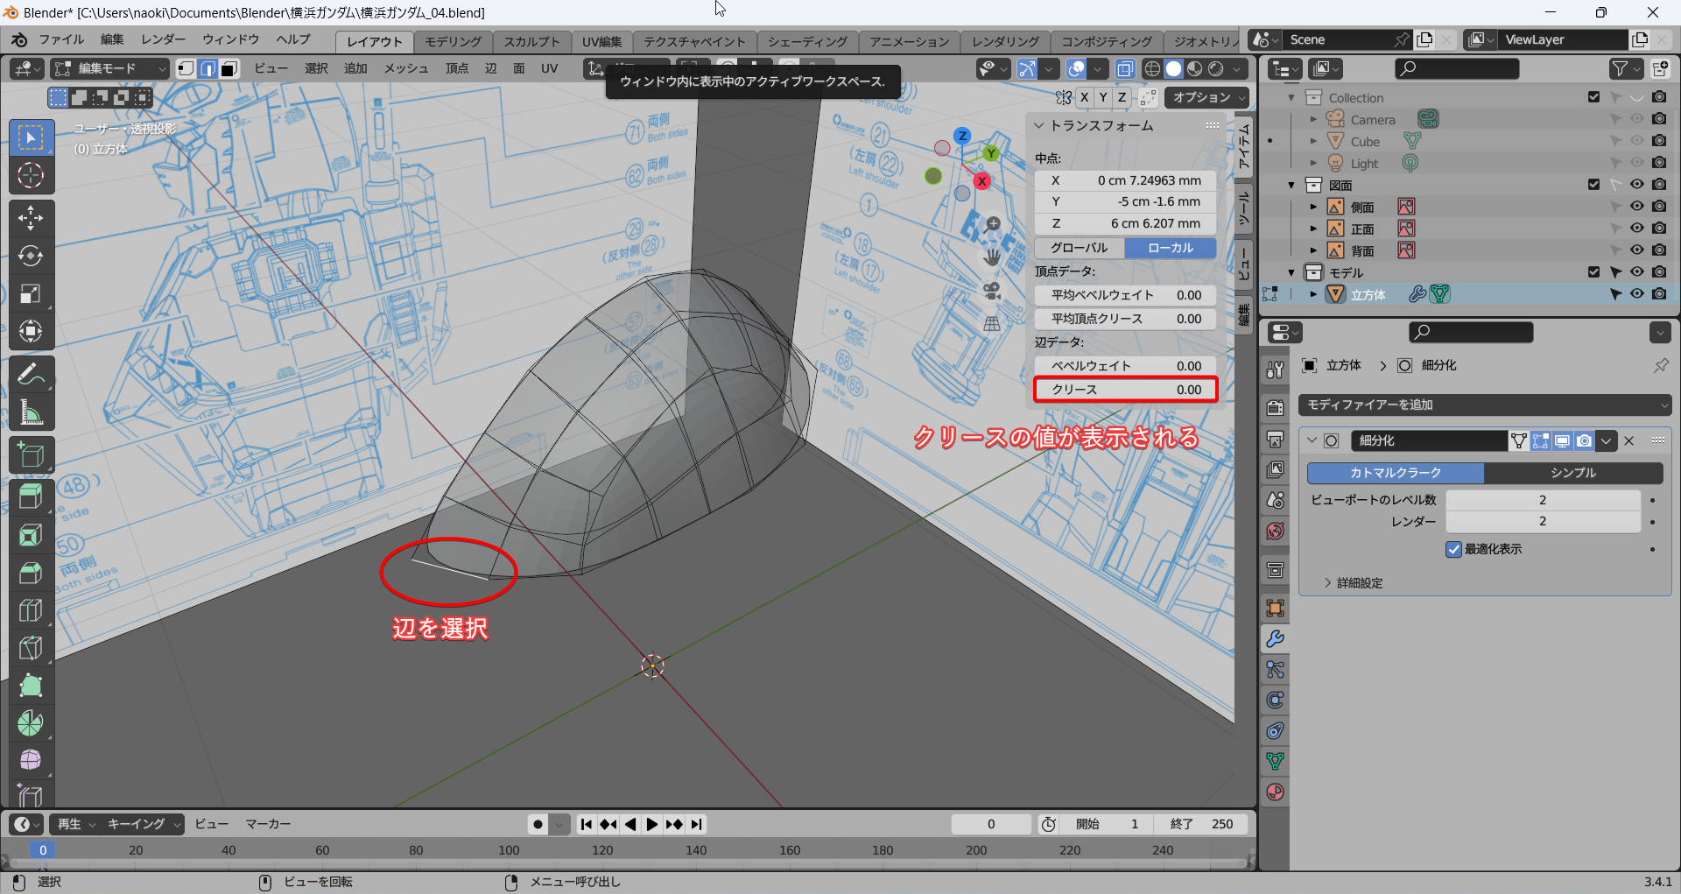Click the 3D cursor tool

coord(31,176)
